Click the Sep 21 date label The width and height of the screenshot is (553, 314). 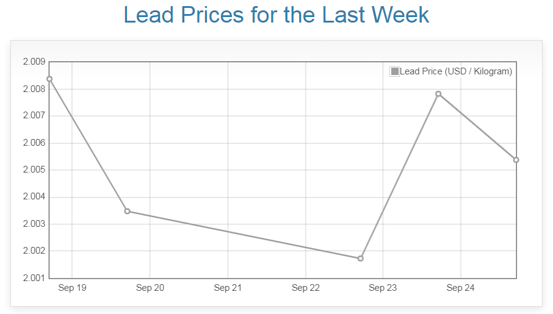click(228, 288)
